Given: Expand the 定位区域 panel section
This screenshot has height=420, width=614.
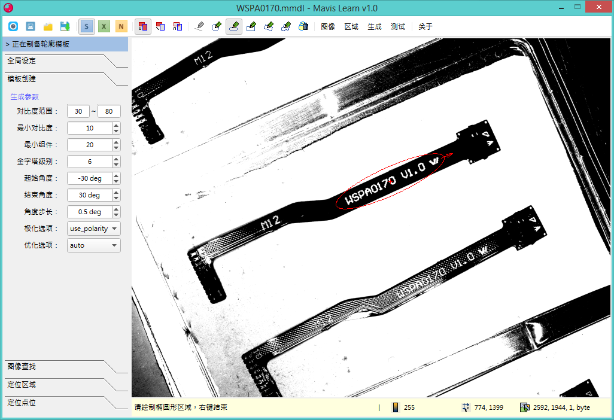Looking at the screenshot, I should point(66,385).
